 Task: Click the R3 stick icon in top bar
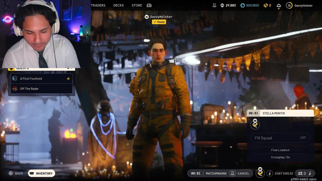[x=214, y=5]
